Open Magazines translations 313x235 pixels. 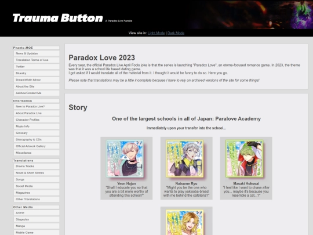[x=37, y=193]
